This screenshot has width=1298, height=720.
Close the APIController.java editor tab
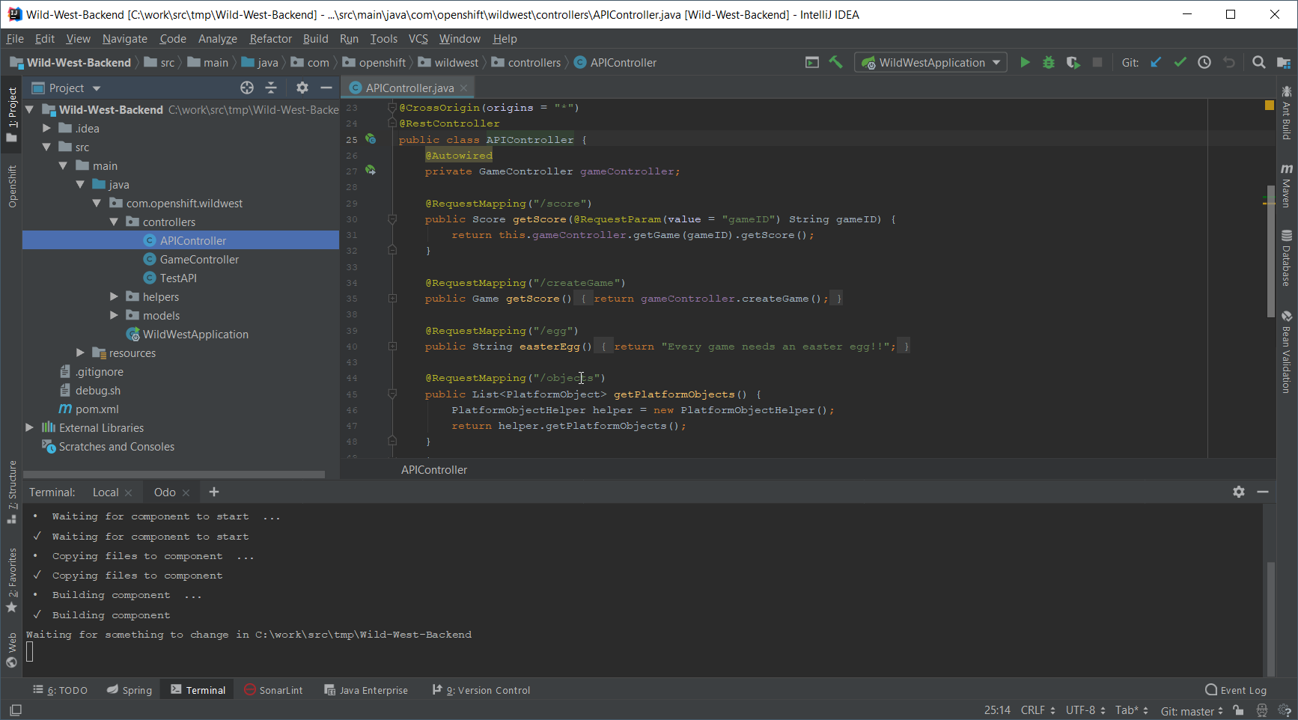point(463,88)
